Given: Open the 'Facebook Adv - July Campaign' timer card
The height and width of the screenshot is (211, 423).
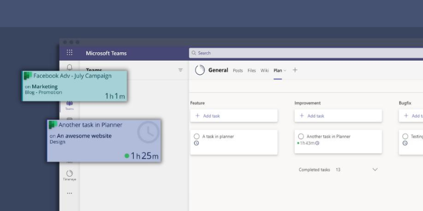Looking at the screenshot, I should 75,86.
